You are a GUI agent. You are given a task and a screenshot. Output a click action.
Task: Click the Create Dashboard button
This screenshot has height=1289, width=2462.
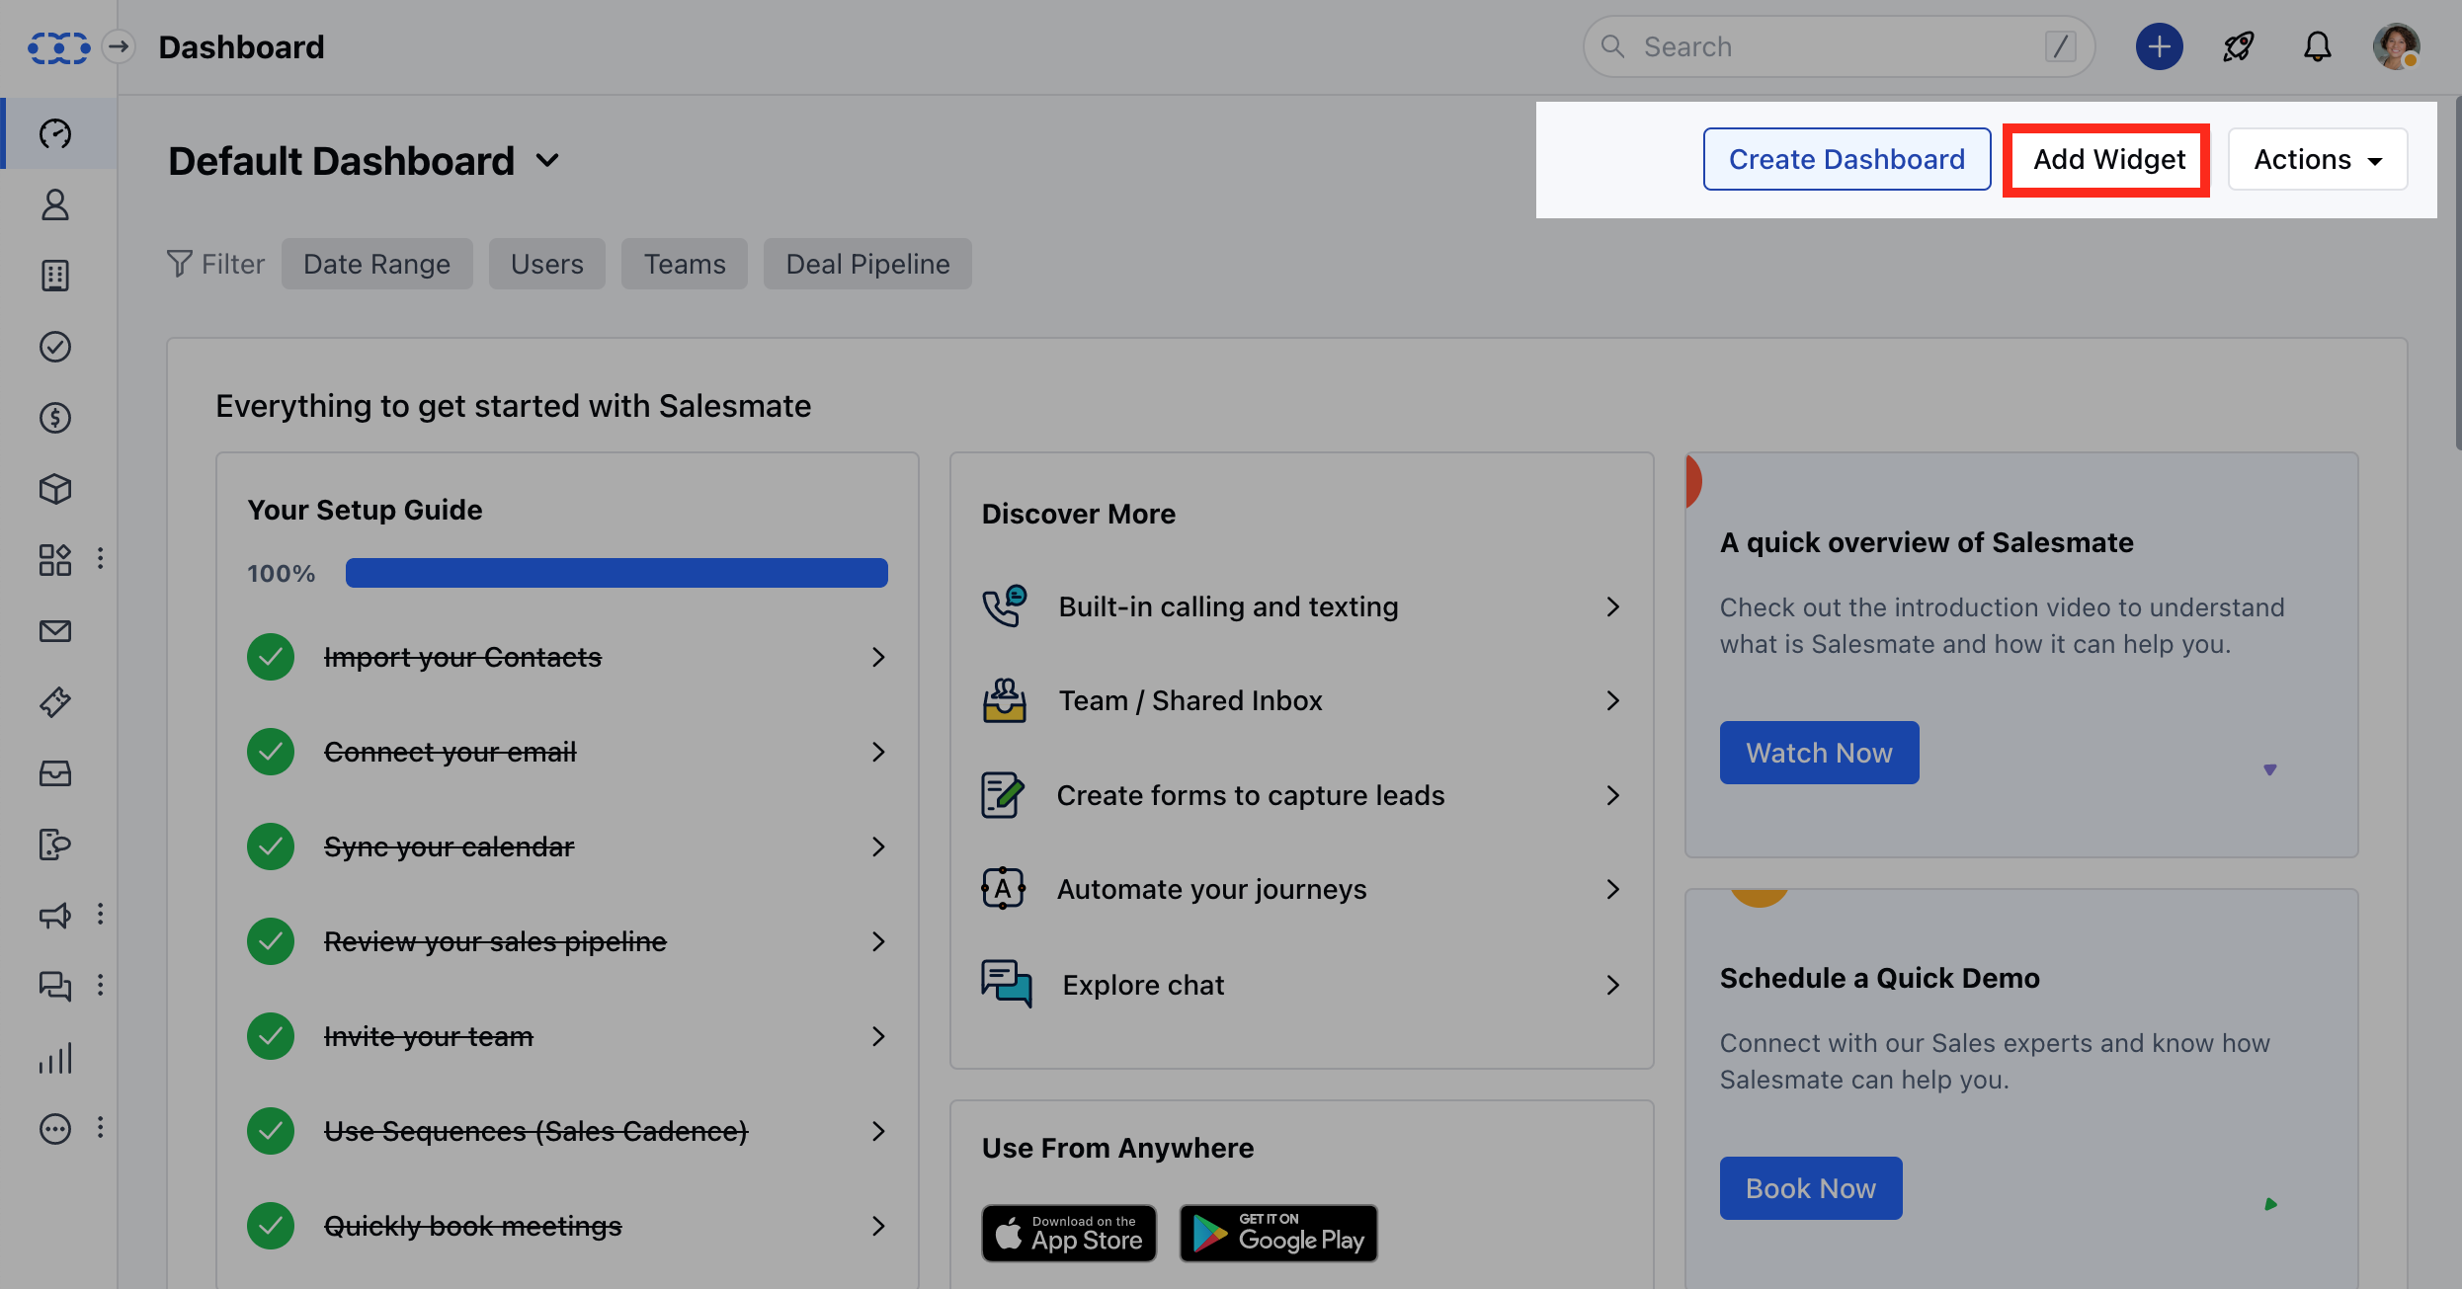pyautogui.click(x=1846, y=159)
